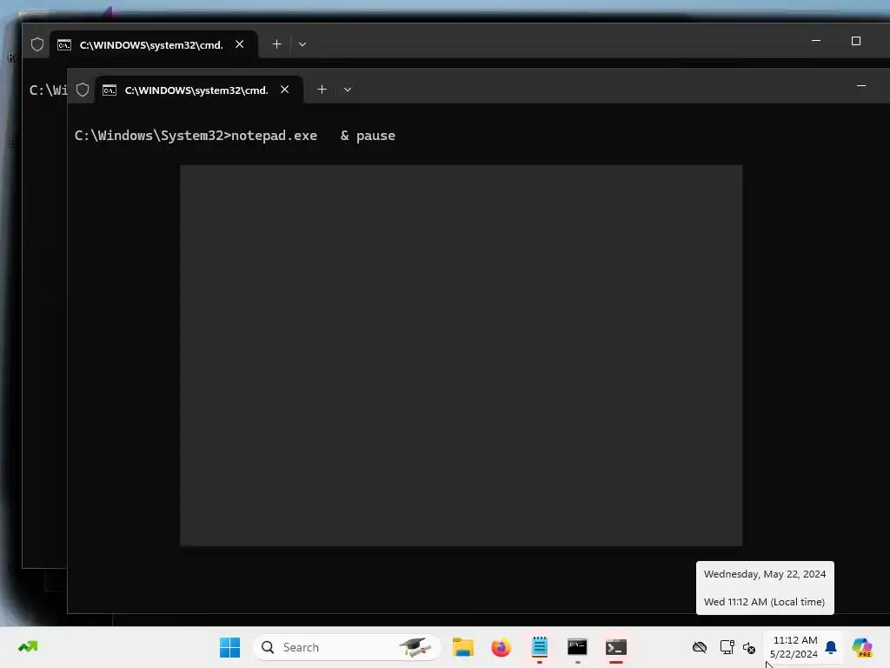This screenshot has height=668, width=890.
Task: Click shield admin icon in back window
Action: [37, 44]
